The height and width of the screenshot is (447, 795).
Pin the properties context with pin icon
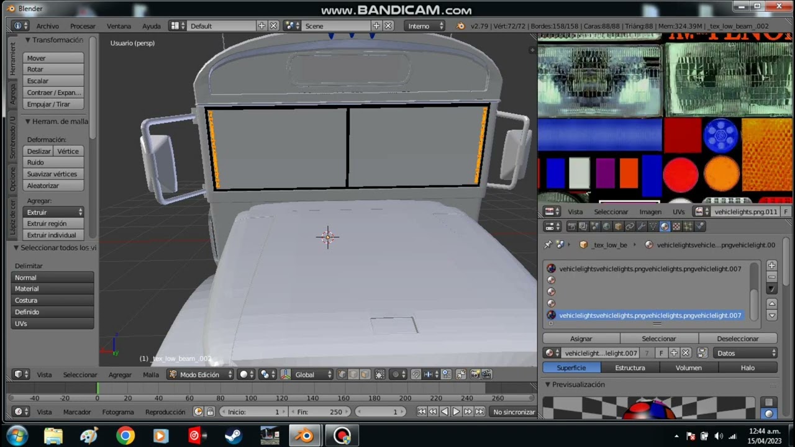[x=548, y=245]
